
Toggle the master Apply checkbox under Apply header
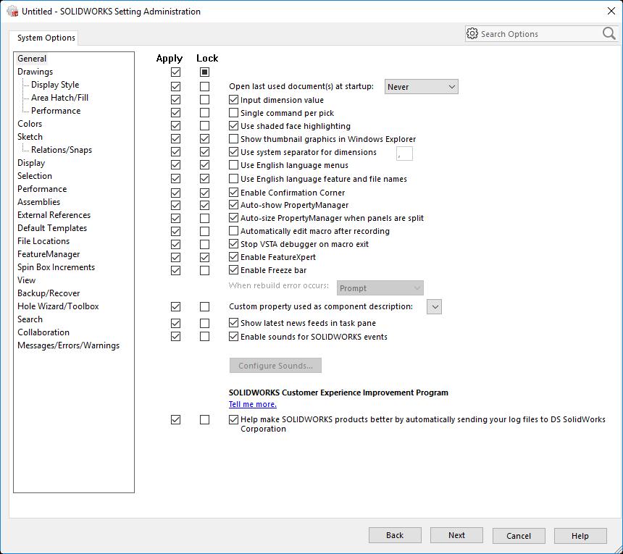[x=175, y=72]
